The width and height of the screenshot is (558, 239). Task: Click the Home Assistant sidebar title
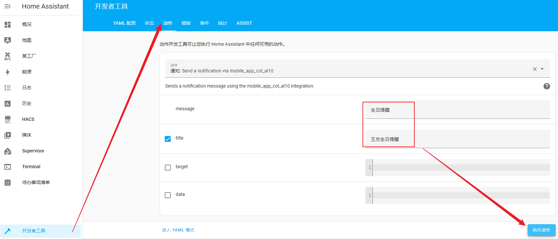[45, 6]
